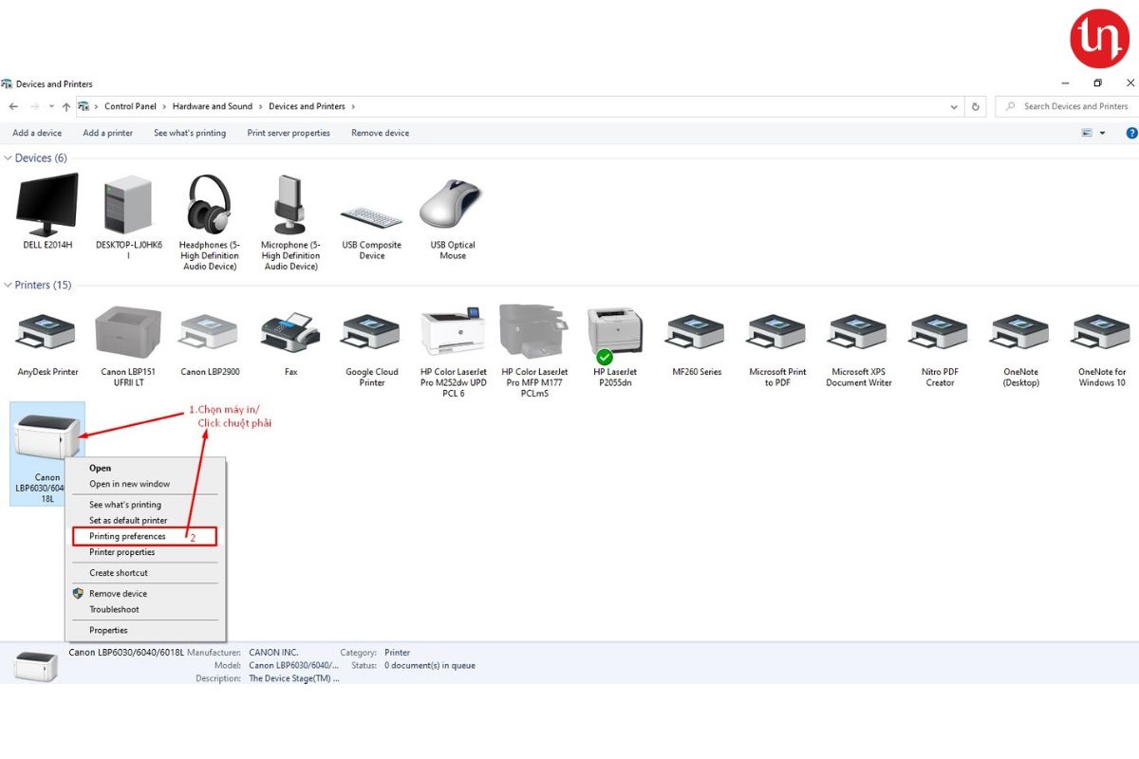The height and width of the screenshot is (759, 1139).
Task: Click the Canon printer thumbnail in details pane
Action: pyautogui.click(x=36, y=664)
